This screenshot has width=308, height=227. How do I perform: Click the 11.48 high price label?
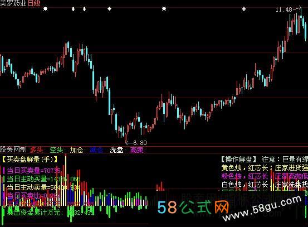click(x=284, y=9)
